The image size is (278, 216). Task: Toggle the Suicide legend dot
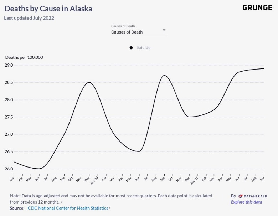coord(131,48)
